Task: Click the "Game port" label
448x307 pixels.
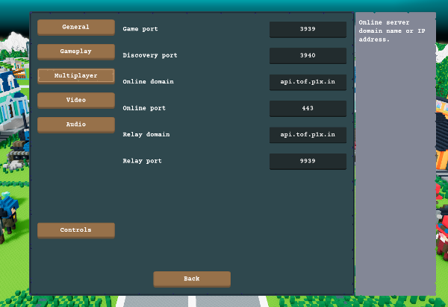Action: 140,29
